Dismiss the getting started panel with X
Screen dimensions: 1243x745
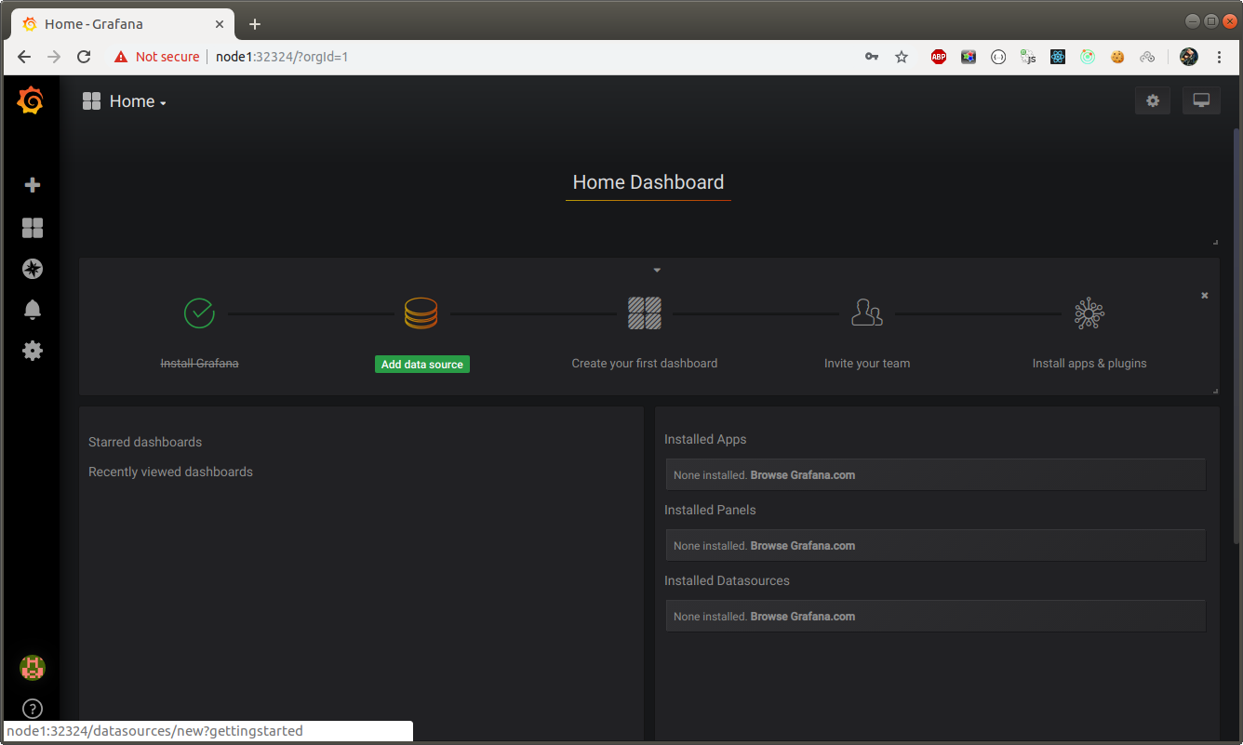pyautogui.click(x=1205, y=296)
